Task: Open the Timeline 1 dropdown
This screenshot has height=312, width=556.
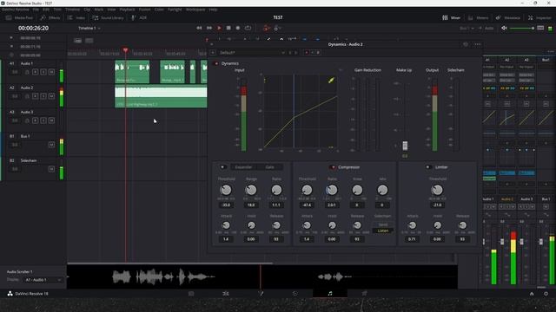Action: pyautogui.click(x=89, y=28)
